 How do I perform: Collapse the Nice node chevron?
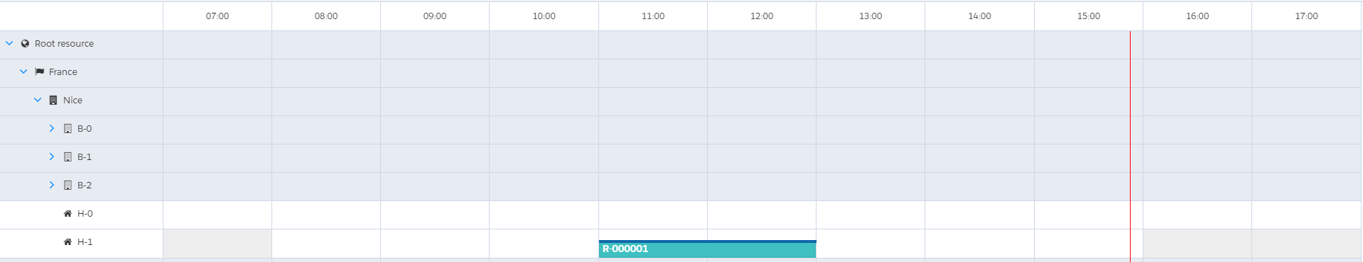tap(38, 100)
